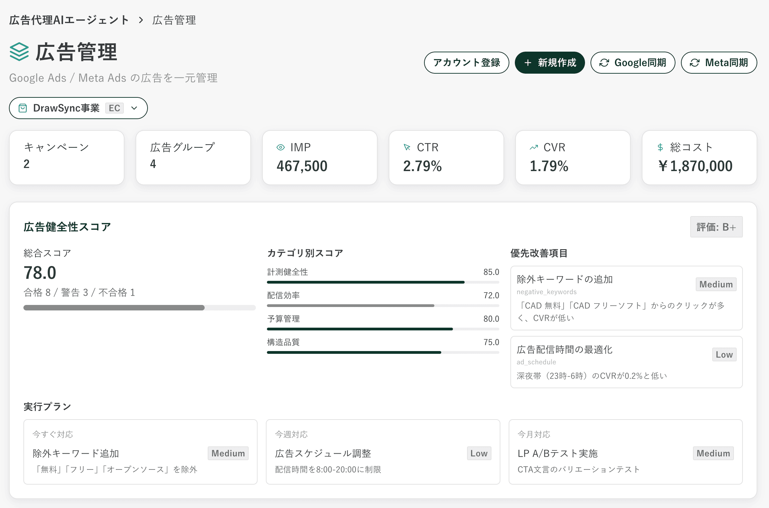This screenshot has width=769, height=508.
Task: Click the cursor icon on the CTR card
Action: click(x=407, y=147)
